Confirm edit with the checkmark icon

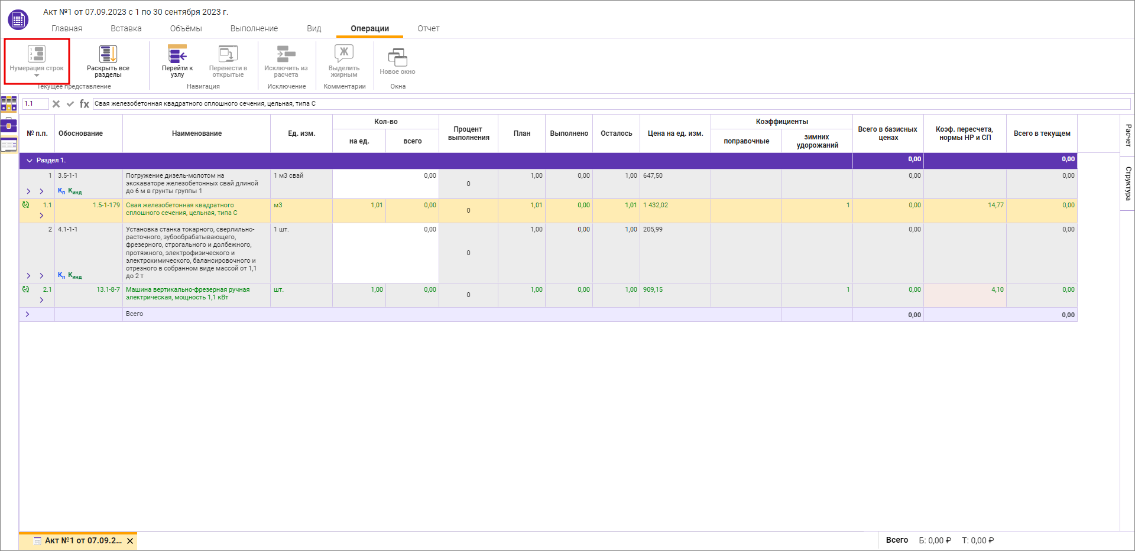(70, 104)
